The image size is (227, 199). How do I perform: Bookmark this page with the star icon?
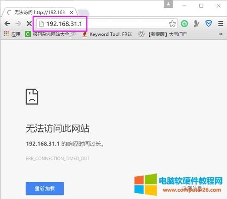point(172,24)
